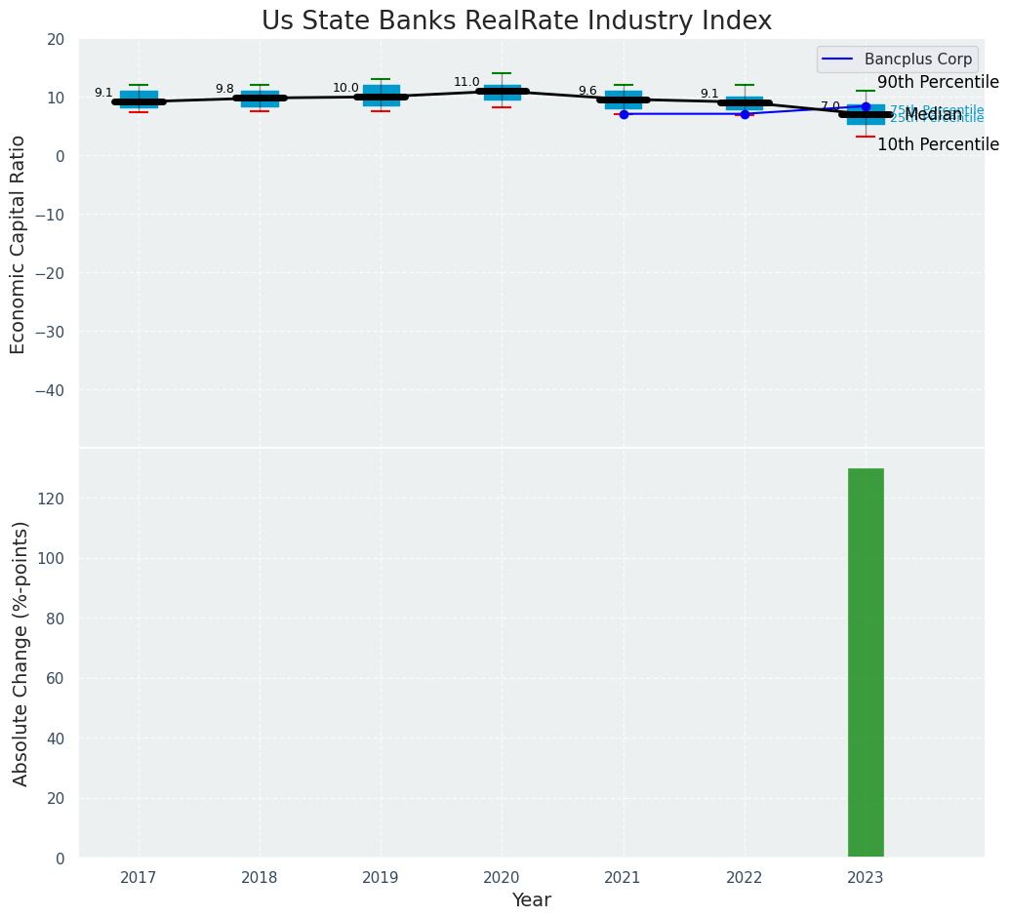Click the 10th Percentile annotation

(x=938, y=145)
